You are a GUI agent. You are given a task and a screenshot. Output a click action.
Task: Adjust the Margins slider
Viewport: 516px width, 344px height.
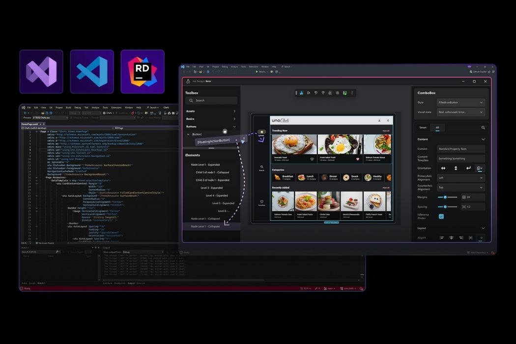[x=445, y=197]
